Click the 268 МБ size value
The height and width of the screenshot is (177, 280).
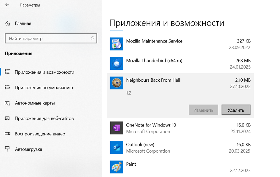pos(243,61)
